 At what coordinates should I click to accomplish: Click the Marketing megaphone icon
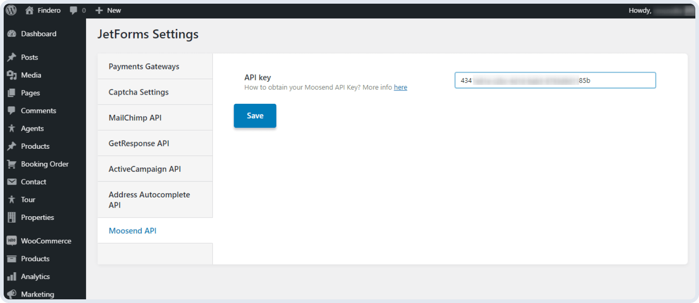[x=11, y=294]
